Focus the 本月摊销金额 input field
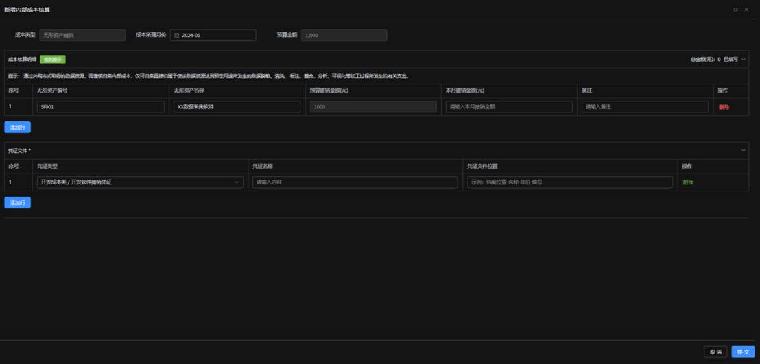This screenshot has width=760, height=364. pos(509,107)
